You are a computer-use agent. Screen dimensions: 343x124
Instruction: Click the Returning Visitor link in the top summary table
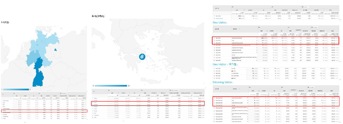[x=220, y=18]
